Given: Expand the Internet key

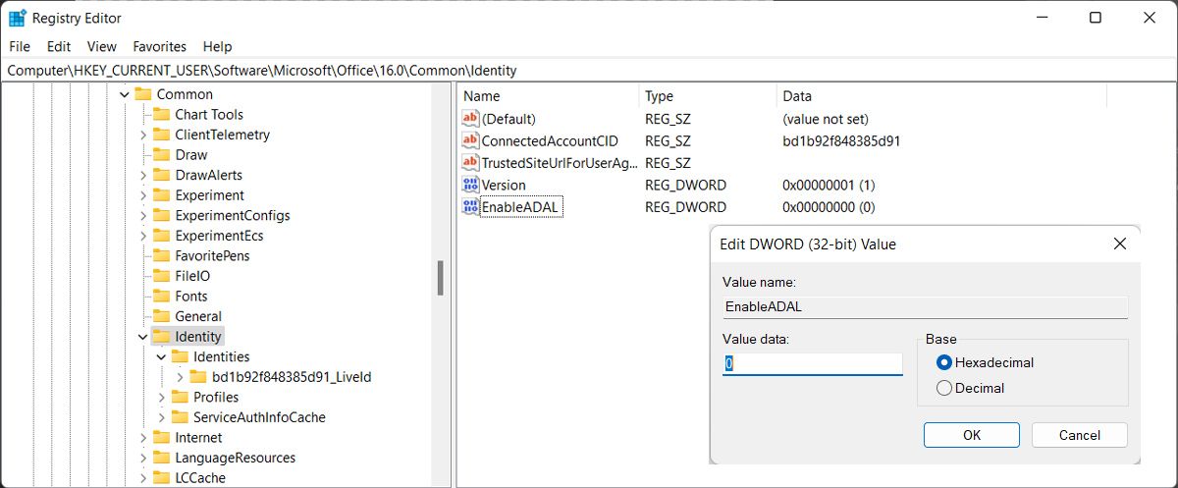Looking at the screenshot, I should pyautogui.click(x=143, y=437).
